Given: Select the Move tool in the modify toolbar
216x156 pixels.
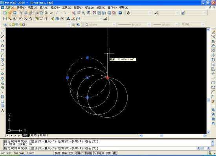Looking at the screenshot, I should click(213, 55).
